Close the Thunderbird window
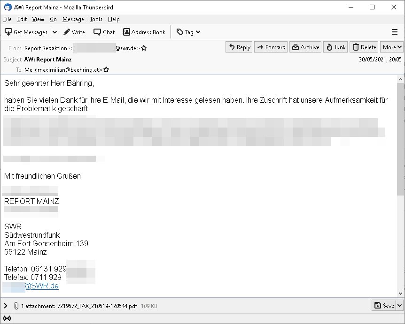This screenshot has width=405, height=324. click(x=394, y=7)
